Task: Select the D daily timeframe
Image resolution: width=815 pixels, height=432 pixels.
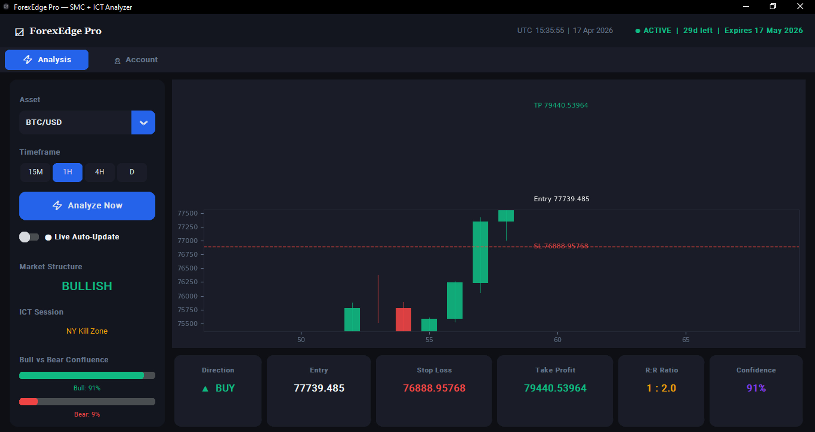Action: click(x=132, y=172)
